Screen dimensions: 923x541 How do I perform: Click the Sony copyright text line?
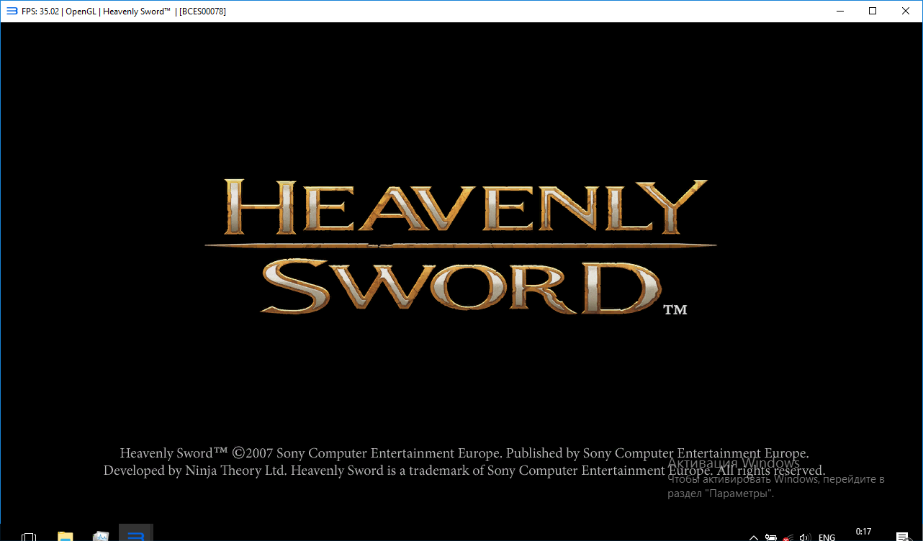click(464, 453)
